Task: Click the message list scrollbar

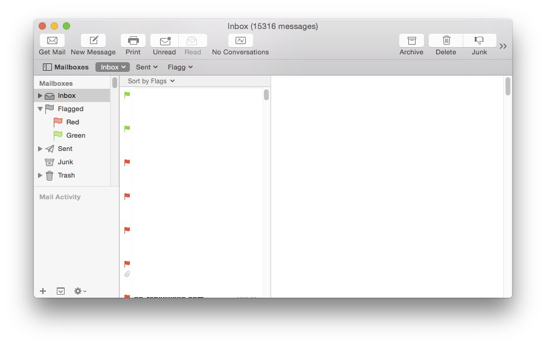Action: click(x=266, y=95)
